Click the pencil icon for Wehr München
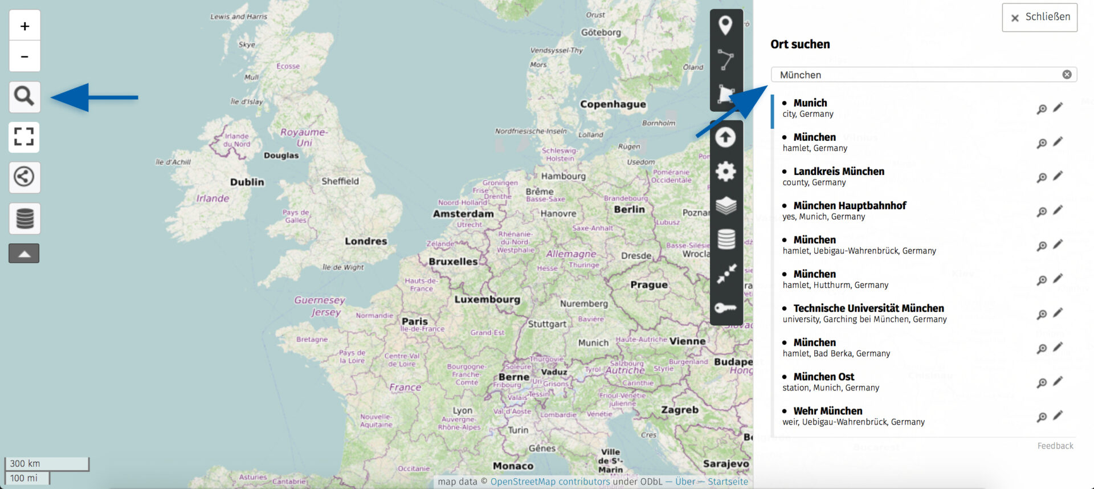1094x489 pixels. (x=1058, y=415)
